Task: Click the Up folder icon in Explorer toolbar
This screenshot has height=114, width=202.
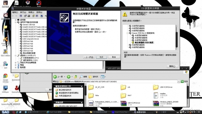Action: (x=76, y=77)
